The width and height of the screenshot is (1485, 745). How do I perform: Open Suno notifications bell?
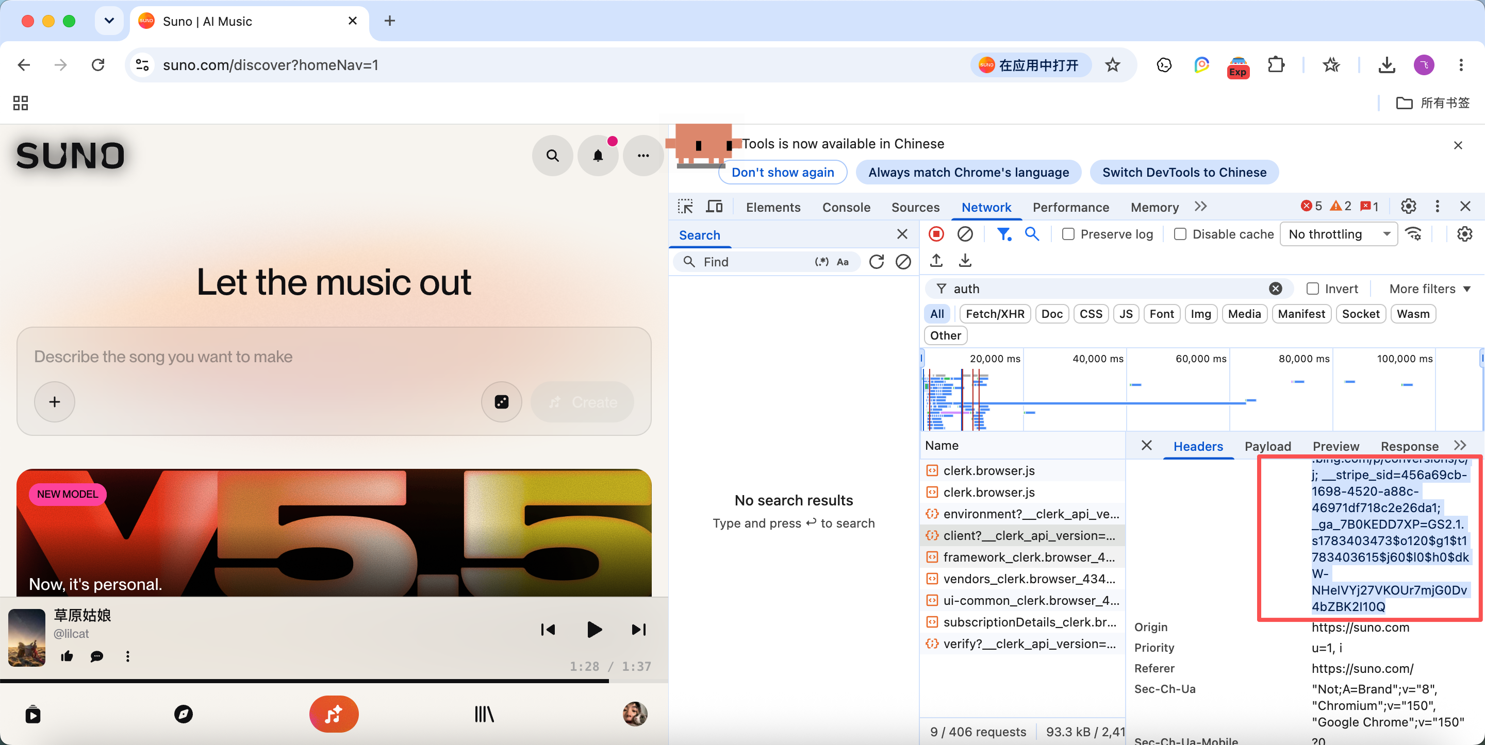click(598, 156)
